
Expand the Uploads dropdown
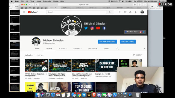(x=29, y=55)
